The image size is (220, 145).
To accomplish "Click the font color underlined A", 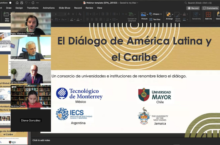I will pos(78,19).
